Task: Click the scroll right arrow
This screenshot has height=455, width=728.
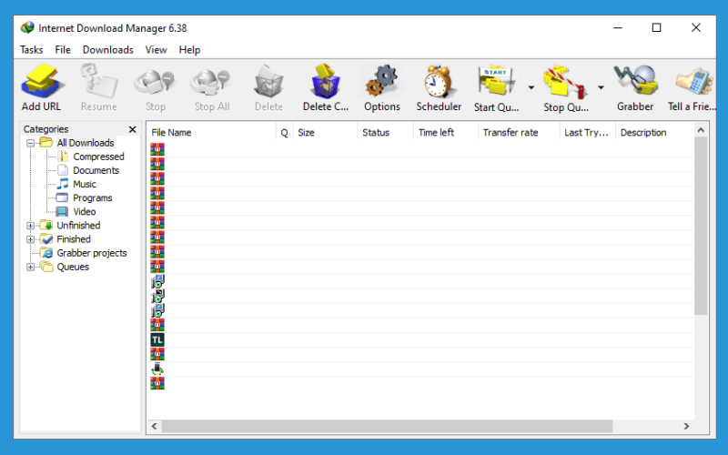Action: [686, 426]
